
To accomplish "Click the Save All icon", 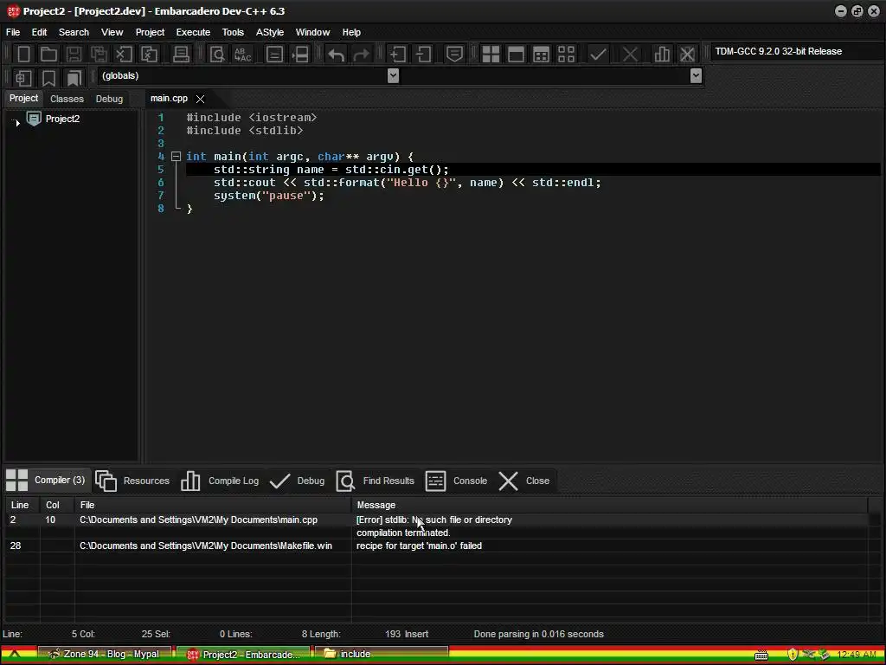I will [99, 55].
